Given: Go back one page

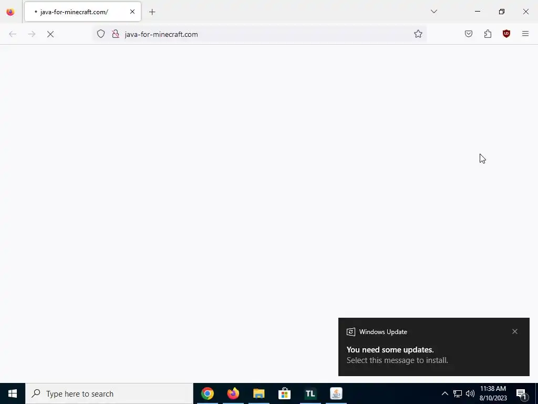Looking at the screenshot, I should click(13, 34).
